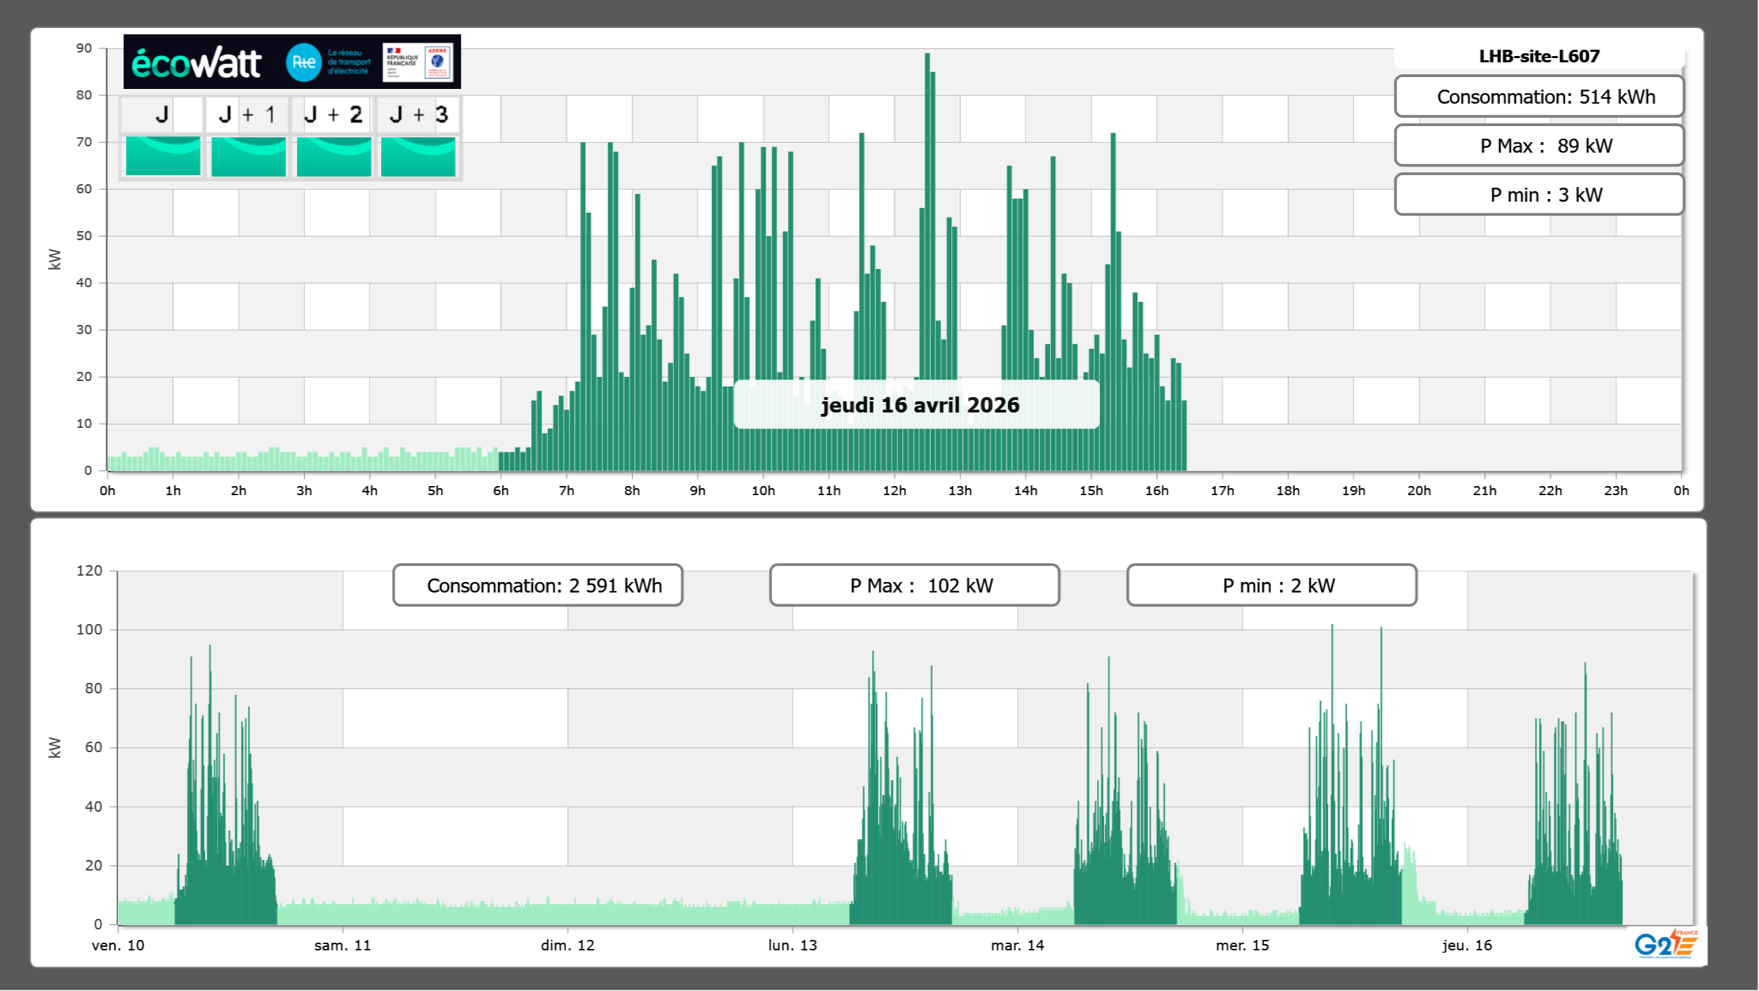Image resolution: width=1759 pixels, height=991 pixels.
Task: Click the Consommation: 2 591 kWh box
Action: pyautogui.click(x=537, y=585)
